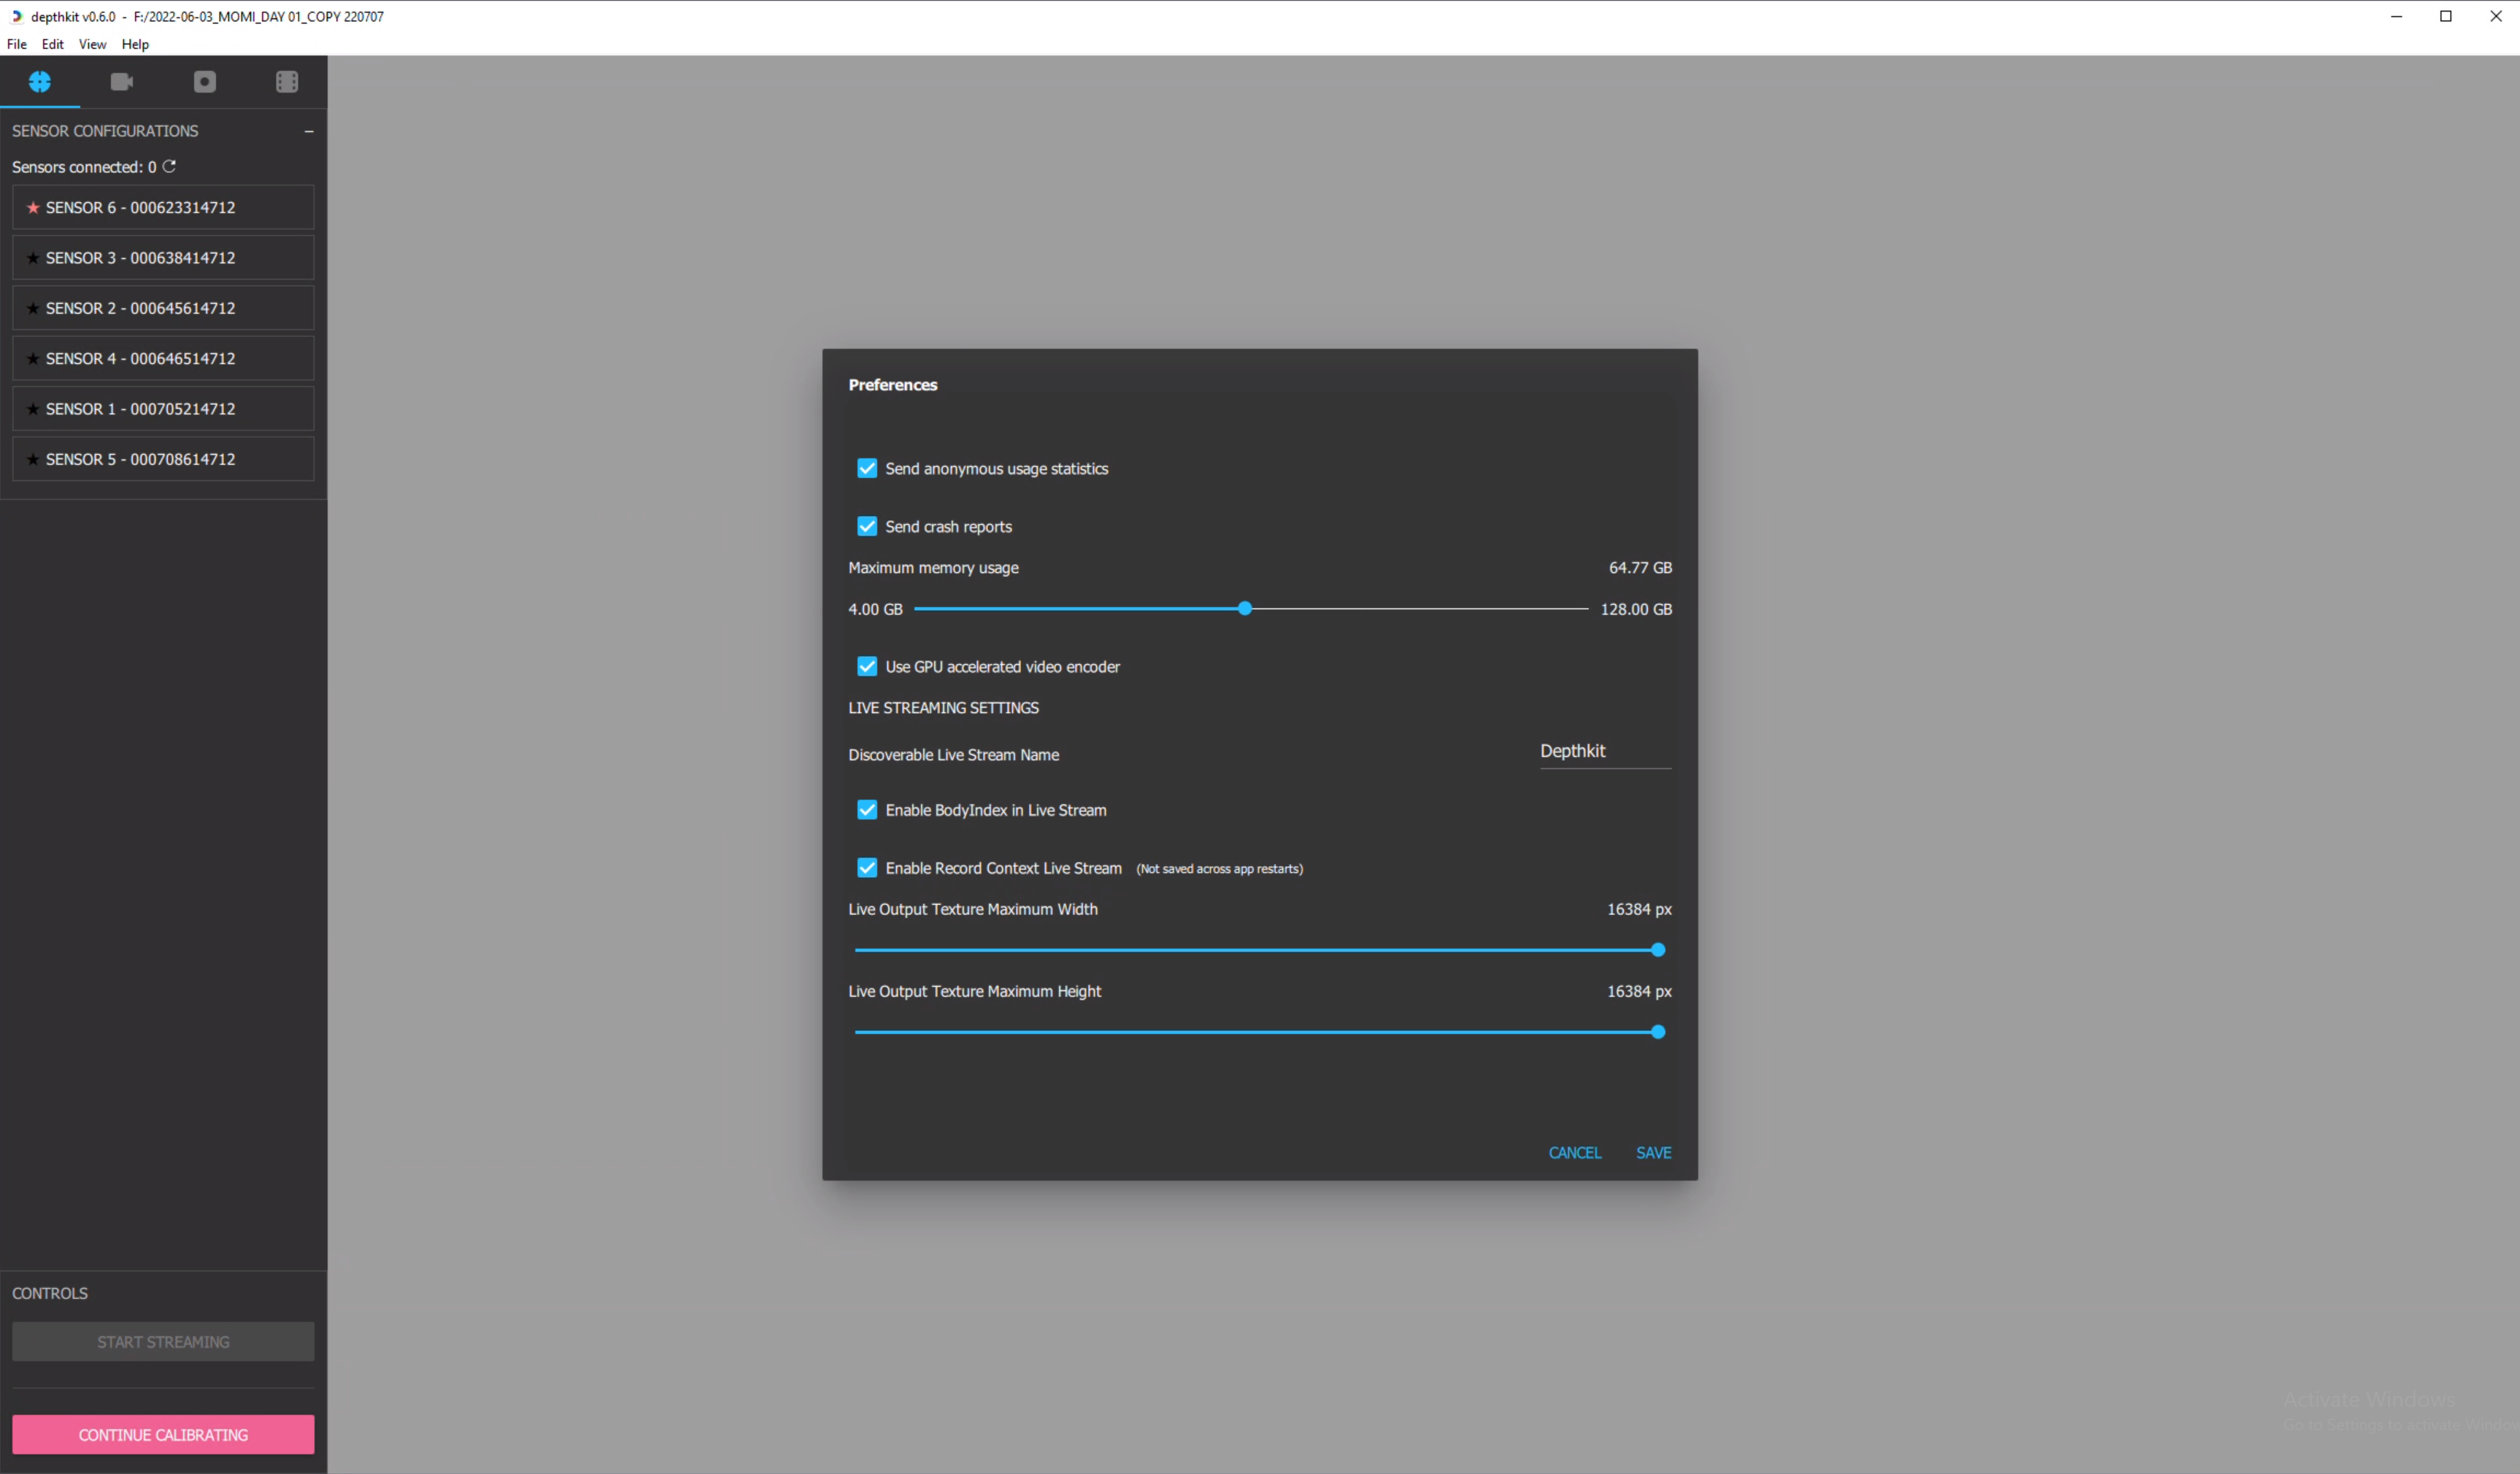Image resolution: width=2520 pixels, height=1474 pixels.
Task: Click the Maximum memory usage slider handle
Action: point(1245,609)
